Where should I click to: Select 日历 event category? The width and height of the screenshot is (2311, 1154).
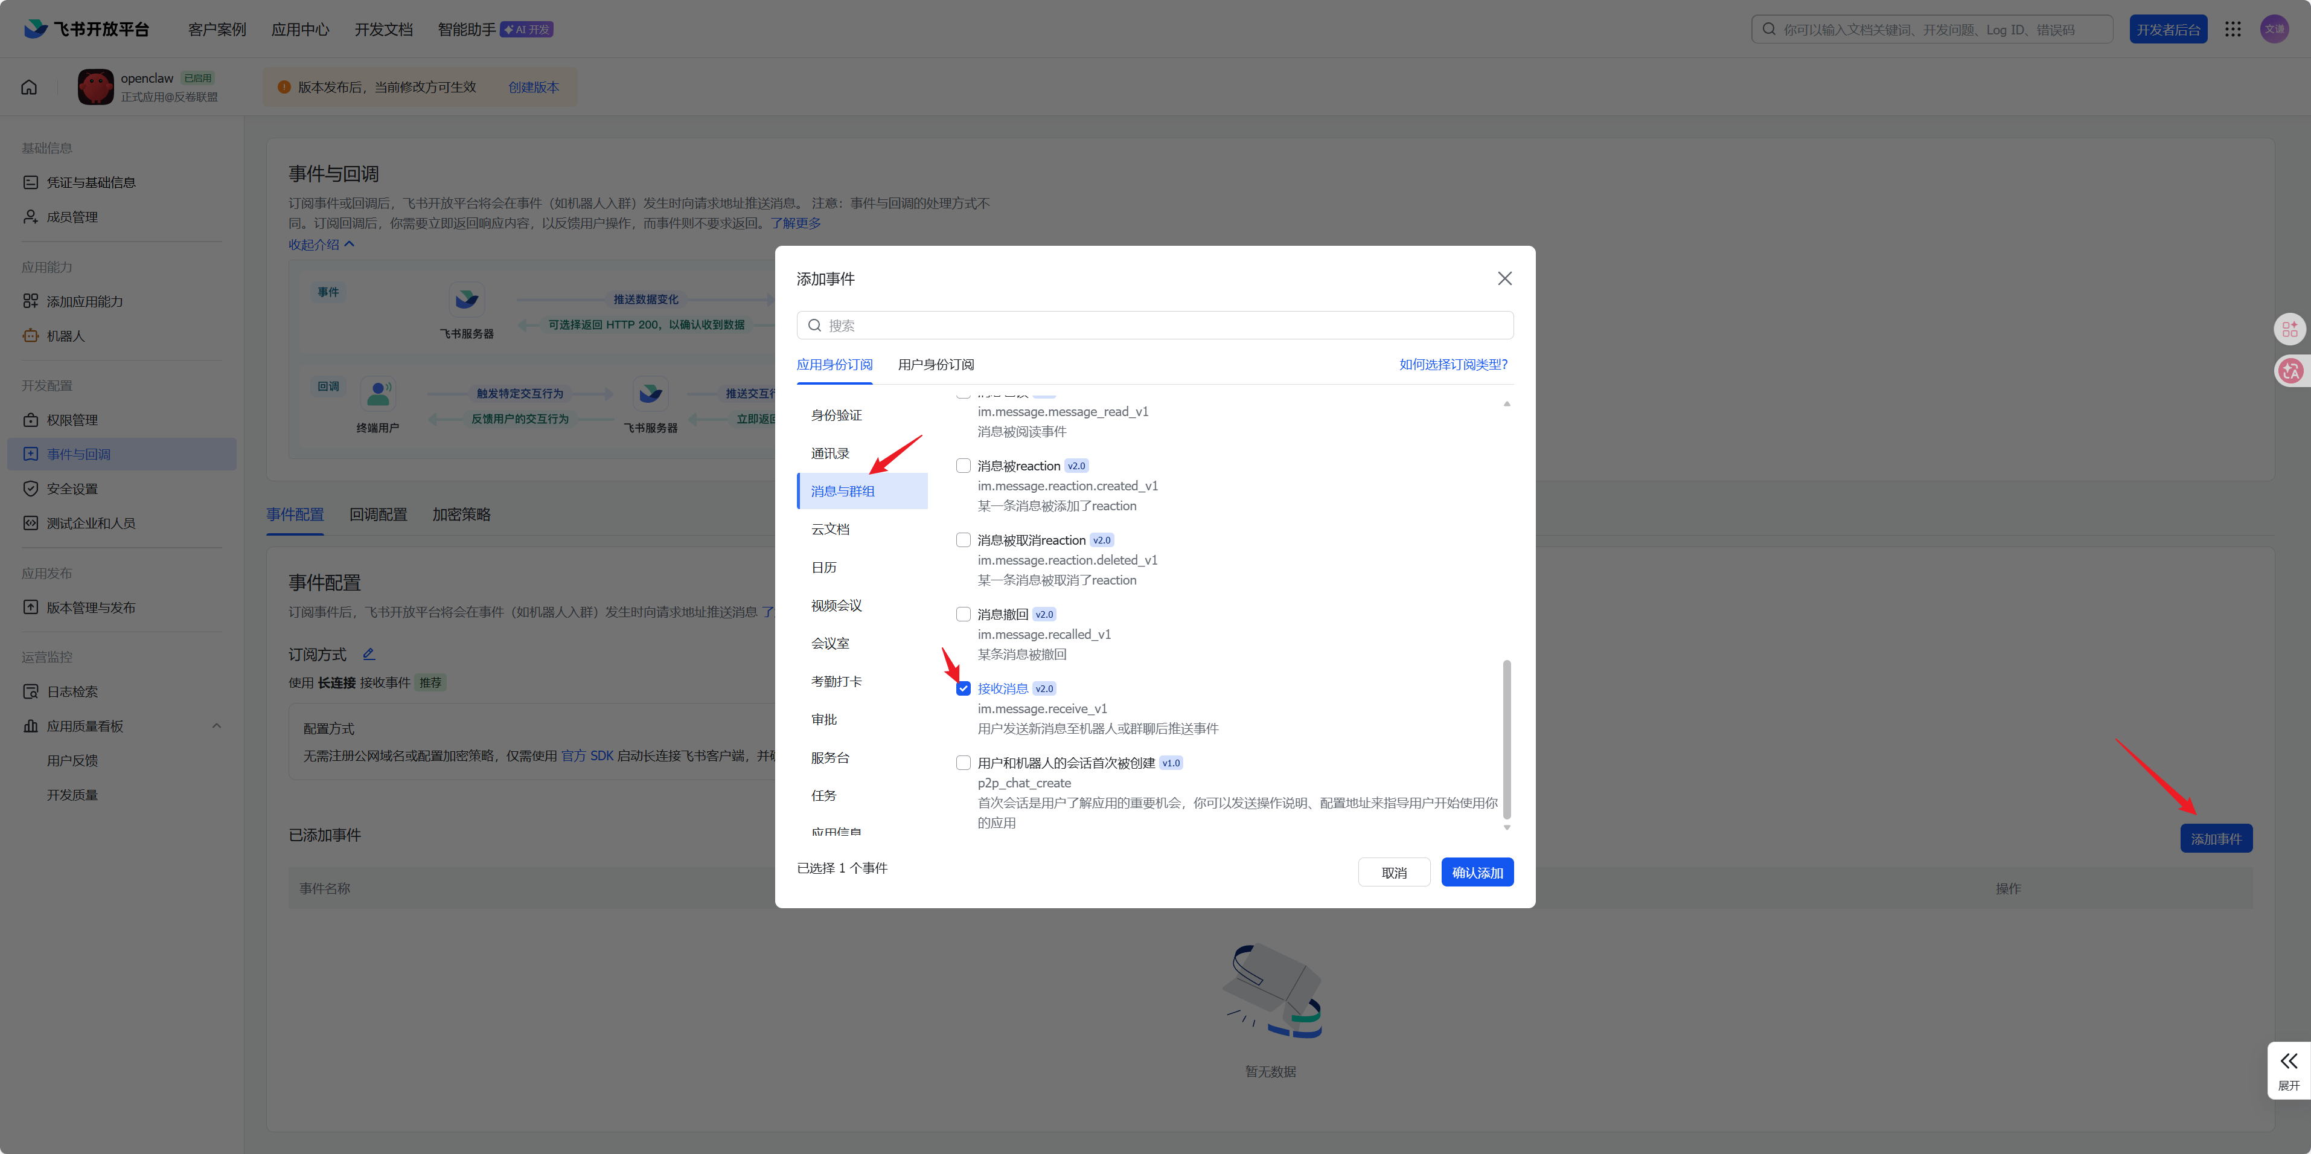pos(862,567)
